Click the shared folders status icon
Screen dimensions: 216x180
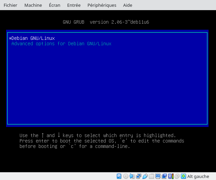[x=151, y=176]
